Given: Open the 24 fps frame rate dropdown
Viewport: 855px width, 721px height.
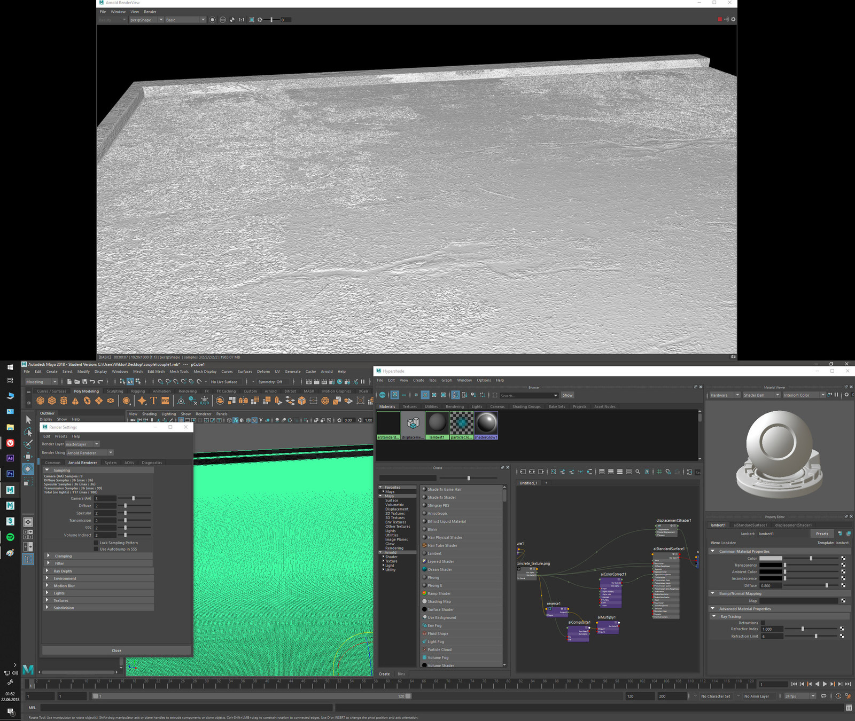Looking at the screenshot, I should (800, 696).
